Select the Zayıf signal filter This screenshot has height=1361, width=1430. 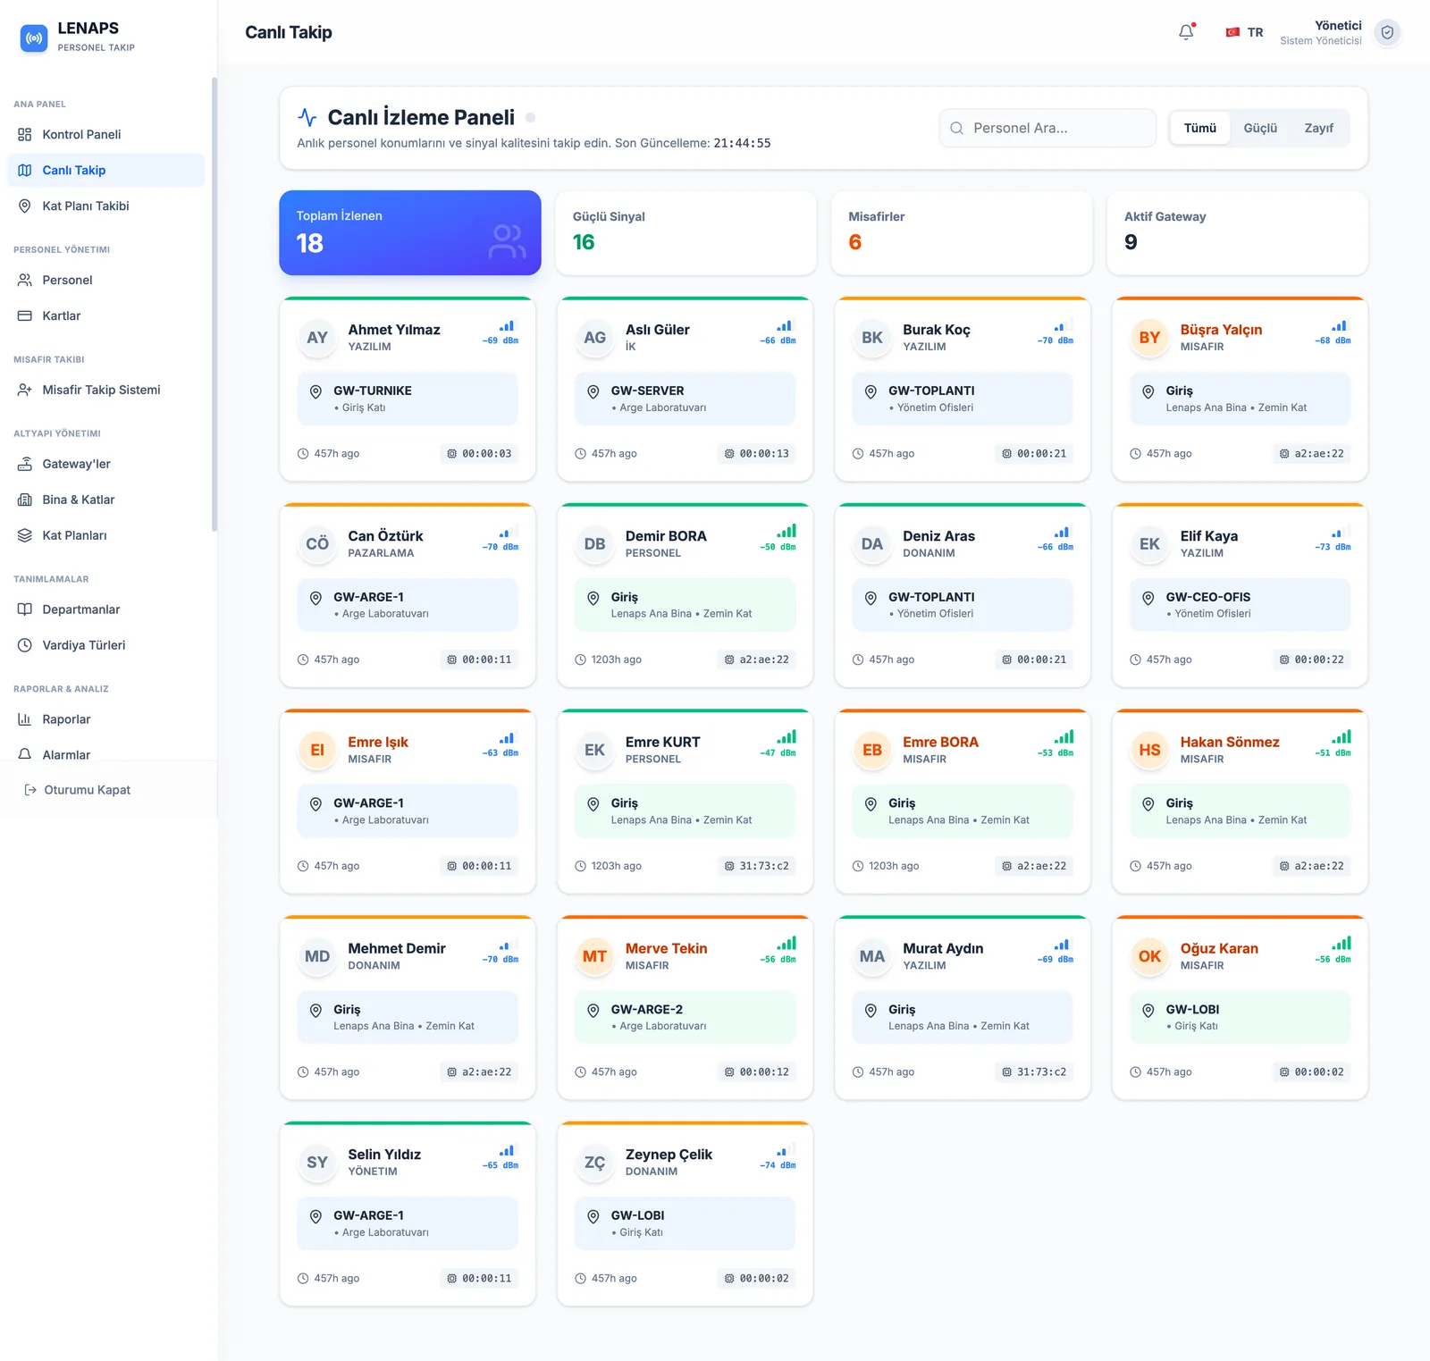1318,128
